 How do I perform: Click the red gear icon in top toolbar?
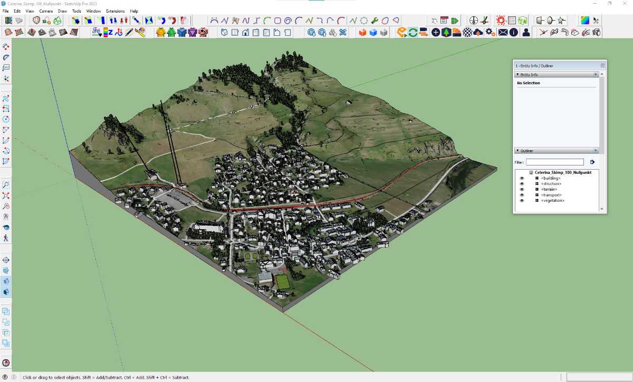click(x=501, y=21)
